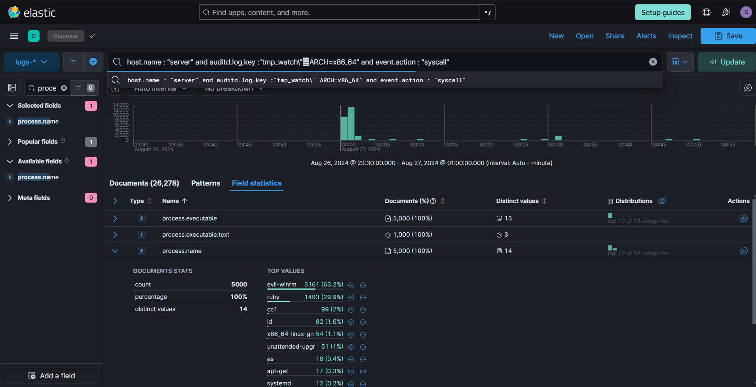This screenshot has height=387, width=756.
Task: Click the Documents (%) info help icon
Action: click(433, 201)
